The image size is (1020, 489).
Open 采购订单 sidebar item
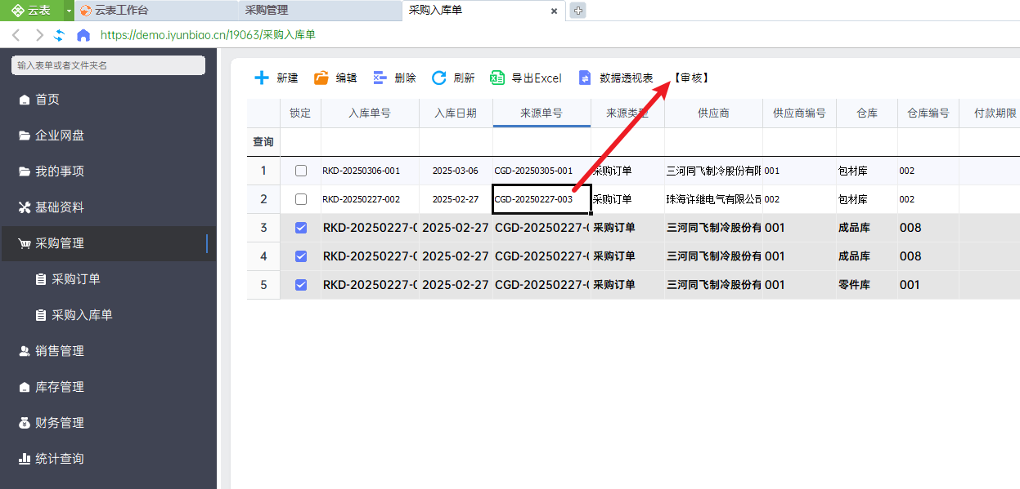[x=108, y=279]
